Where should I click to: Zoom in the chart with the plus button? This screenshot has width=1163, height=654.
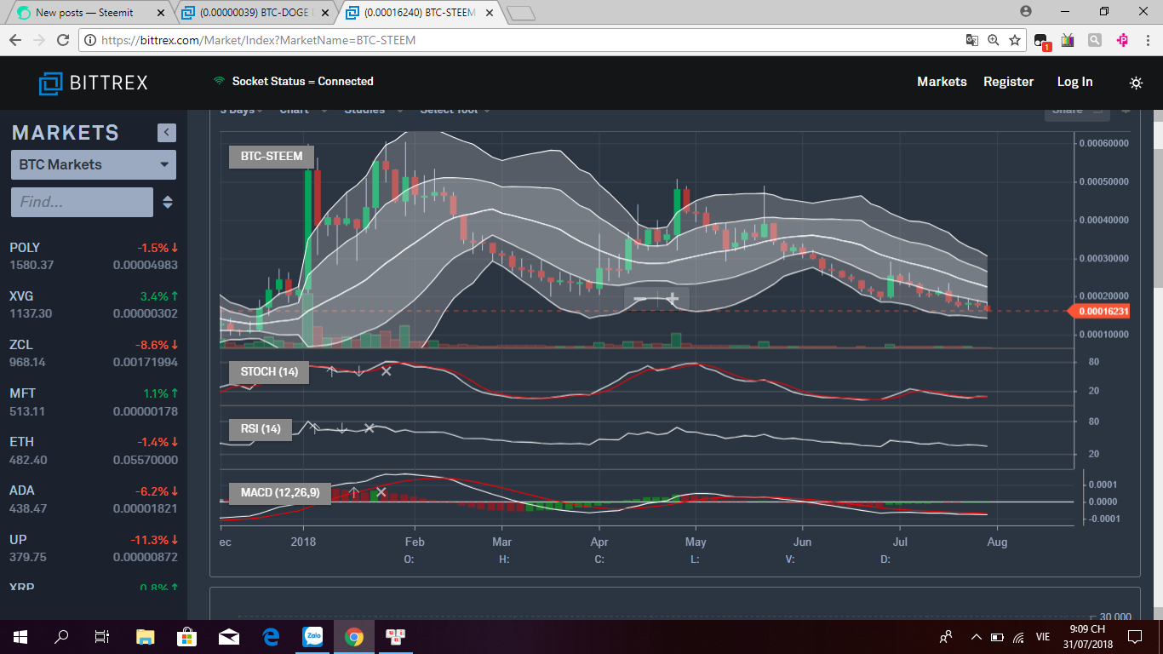click(x=673, y=299)
